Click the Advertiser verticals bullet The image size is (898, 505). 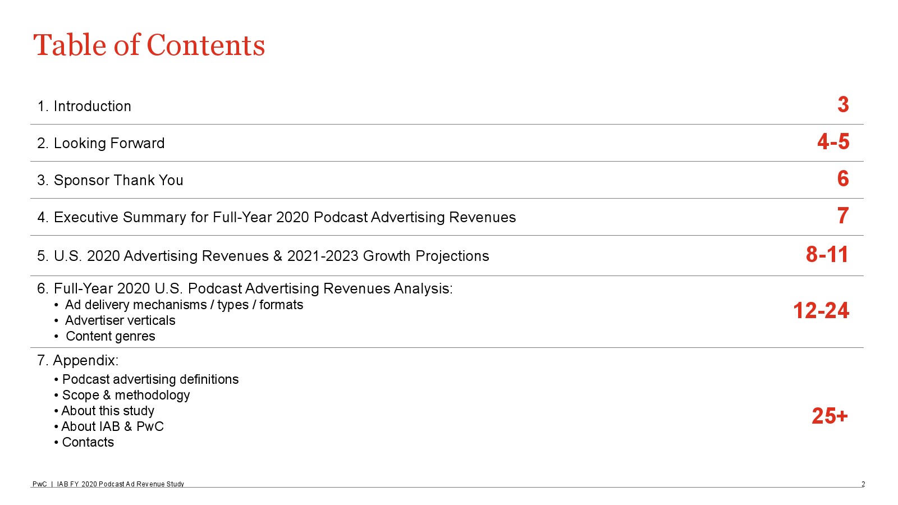click(x=120, y=320)
